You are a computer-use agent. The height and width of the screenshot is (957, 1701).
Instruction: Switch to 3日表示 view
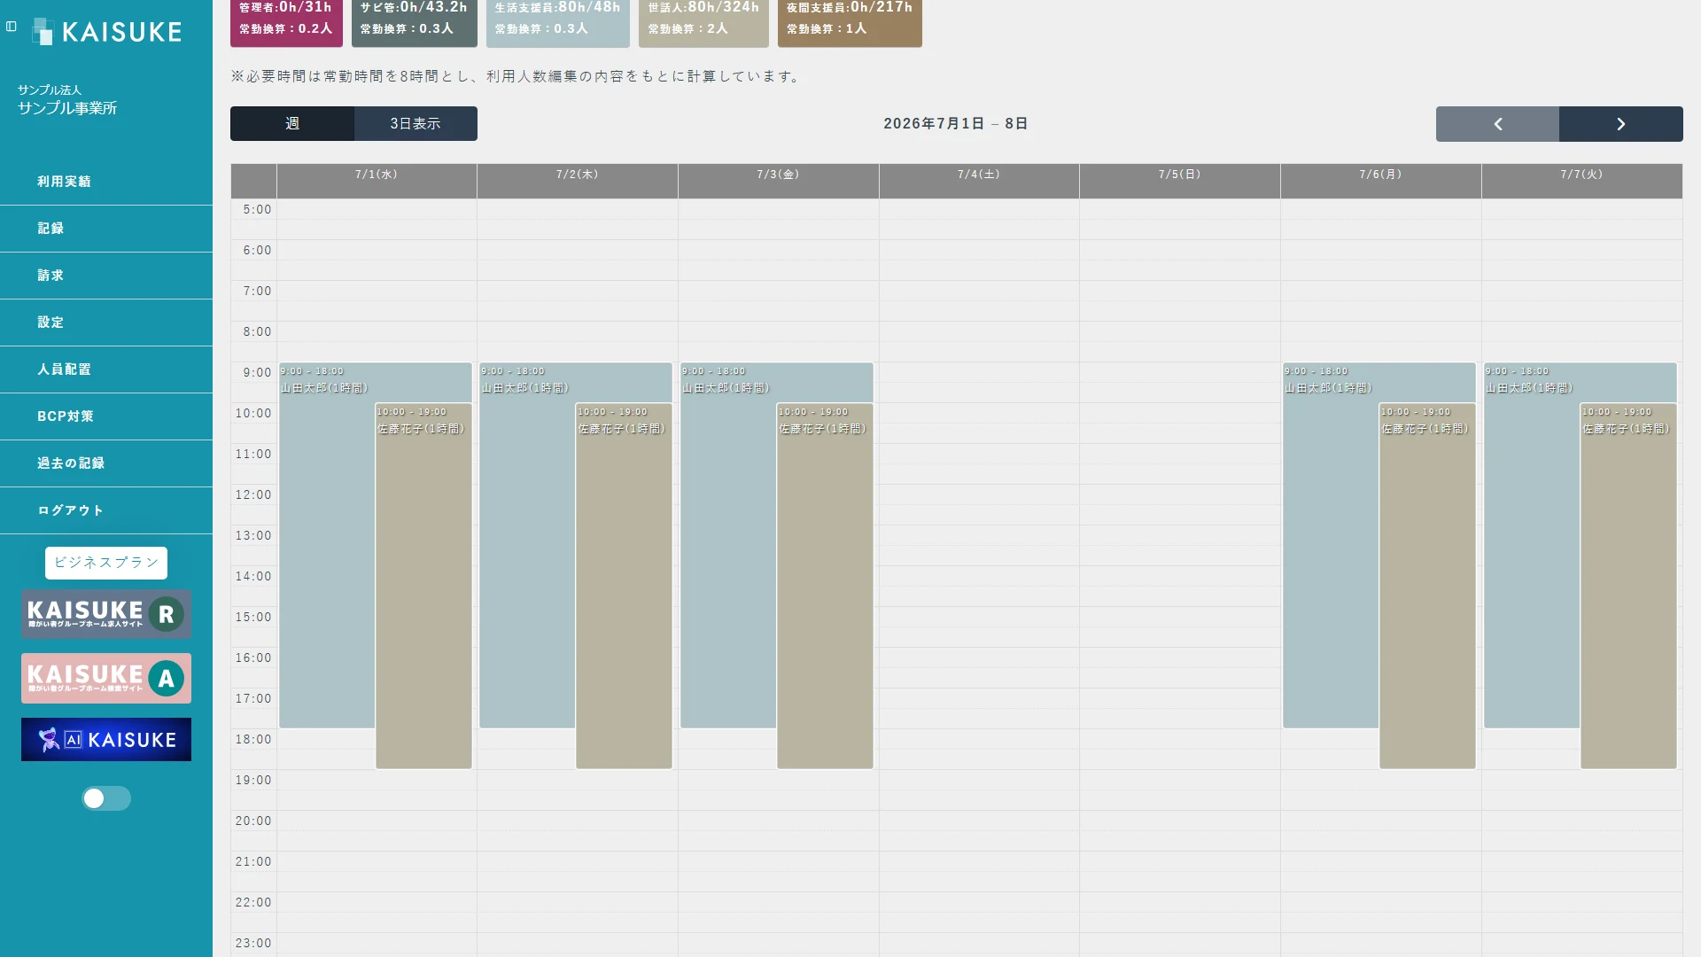416,124
